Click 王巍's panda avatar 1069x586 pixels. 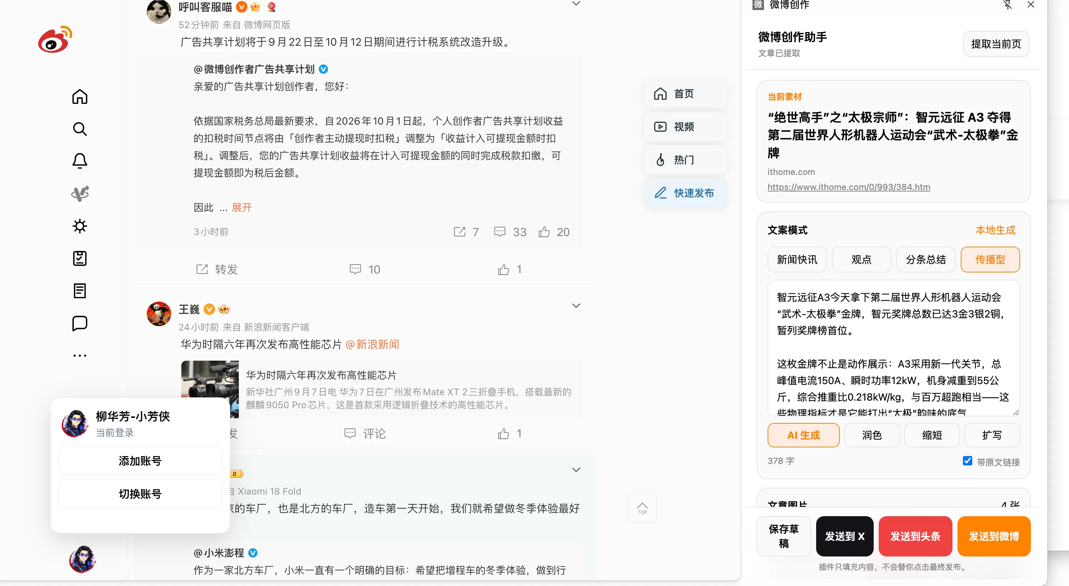coord(159,314)
